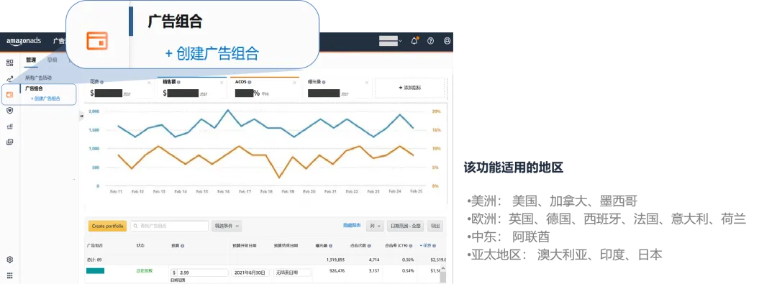Click info icon next to 销售额 metric

(x=179, y=82)
